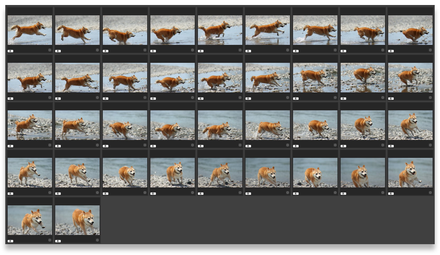Select the last dog photo in row four
This screenshot has height=255, width=440.
click(410, 173)
